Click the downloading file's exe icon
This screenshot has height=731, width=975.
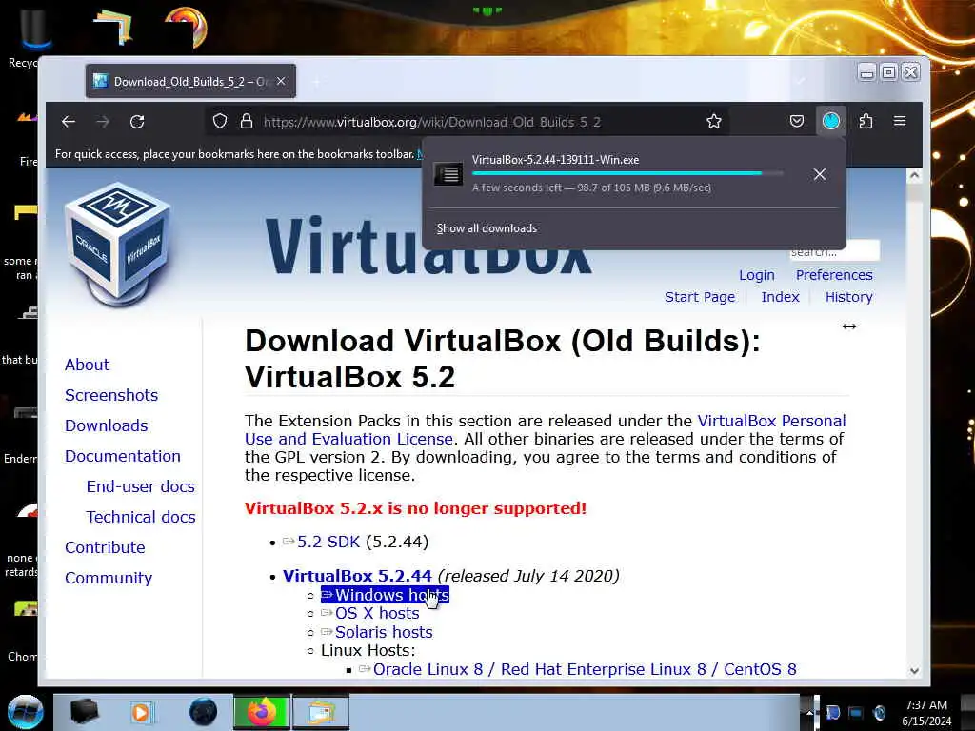click(x=448, y=174)
